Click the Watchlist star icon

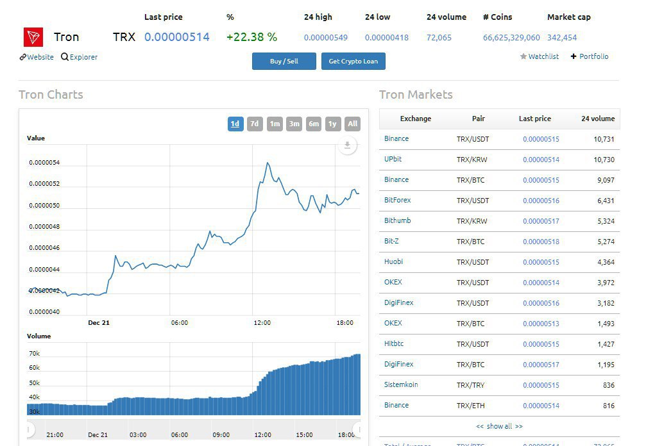523,56
